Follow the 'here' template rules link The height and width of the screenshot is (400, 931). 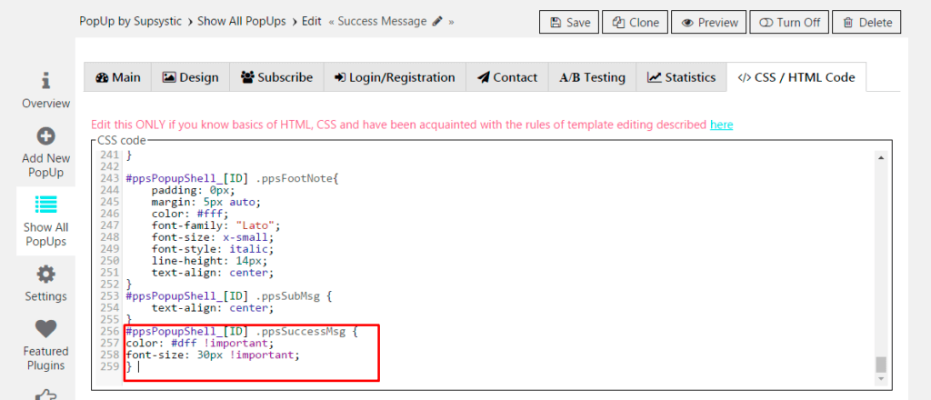click(721, 125)
